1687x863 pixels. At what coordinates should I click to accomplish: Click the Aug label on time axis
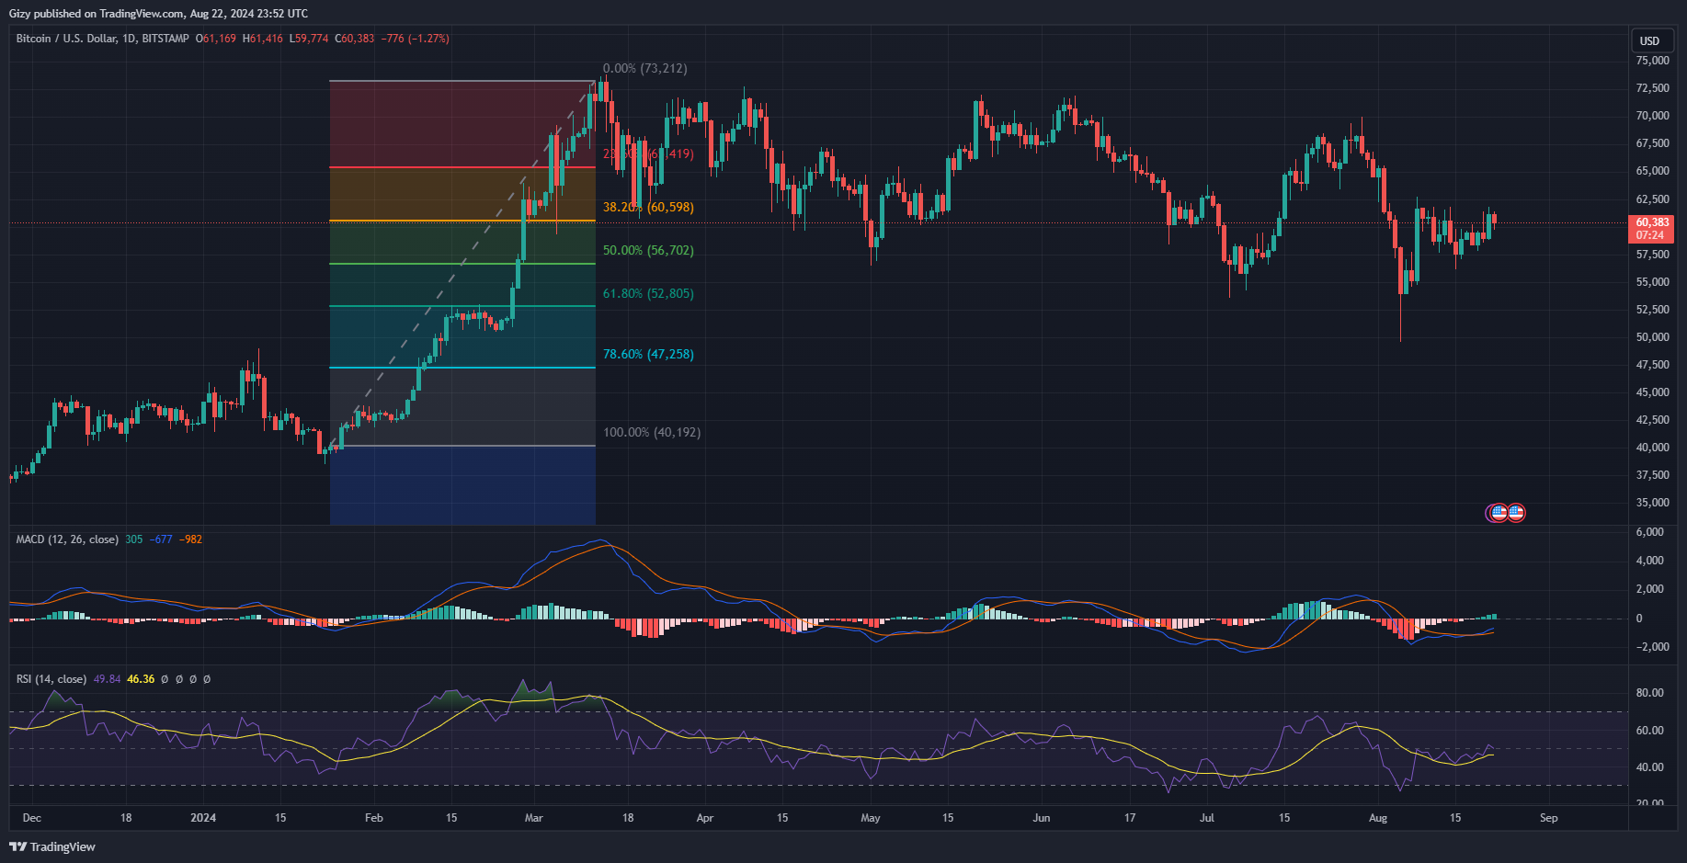point(1377,818)
